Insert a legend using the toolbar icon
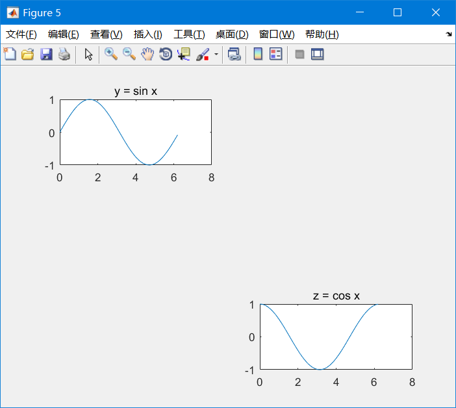The height and width of the screenshot is (408, 456). click(275, 54)
